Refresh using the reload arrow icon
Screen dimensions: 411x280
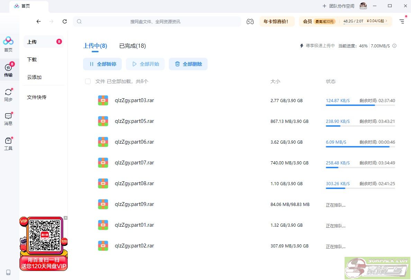[x=65, y=21]
